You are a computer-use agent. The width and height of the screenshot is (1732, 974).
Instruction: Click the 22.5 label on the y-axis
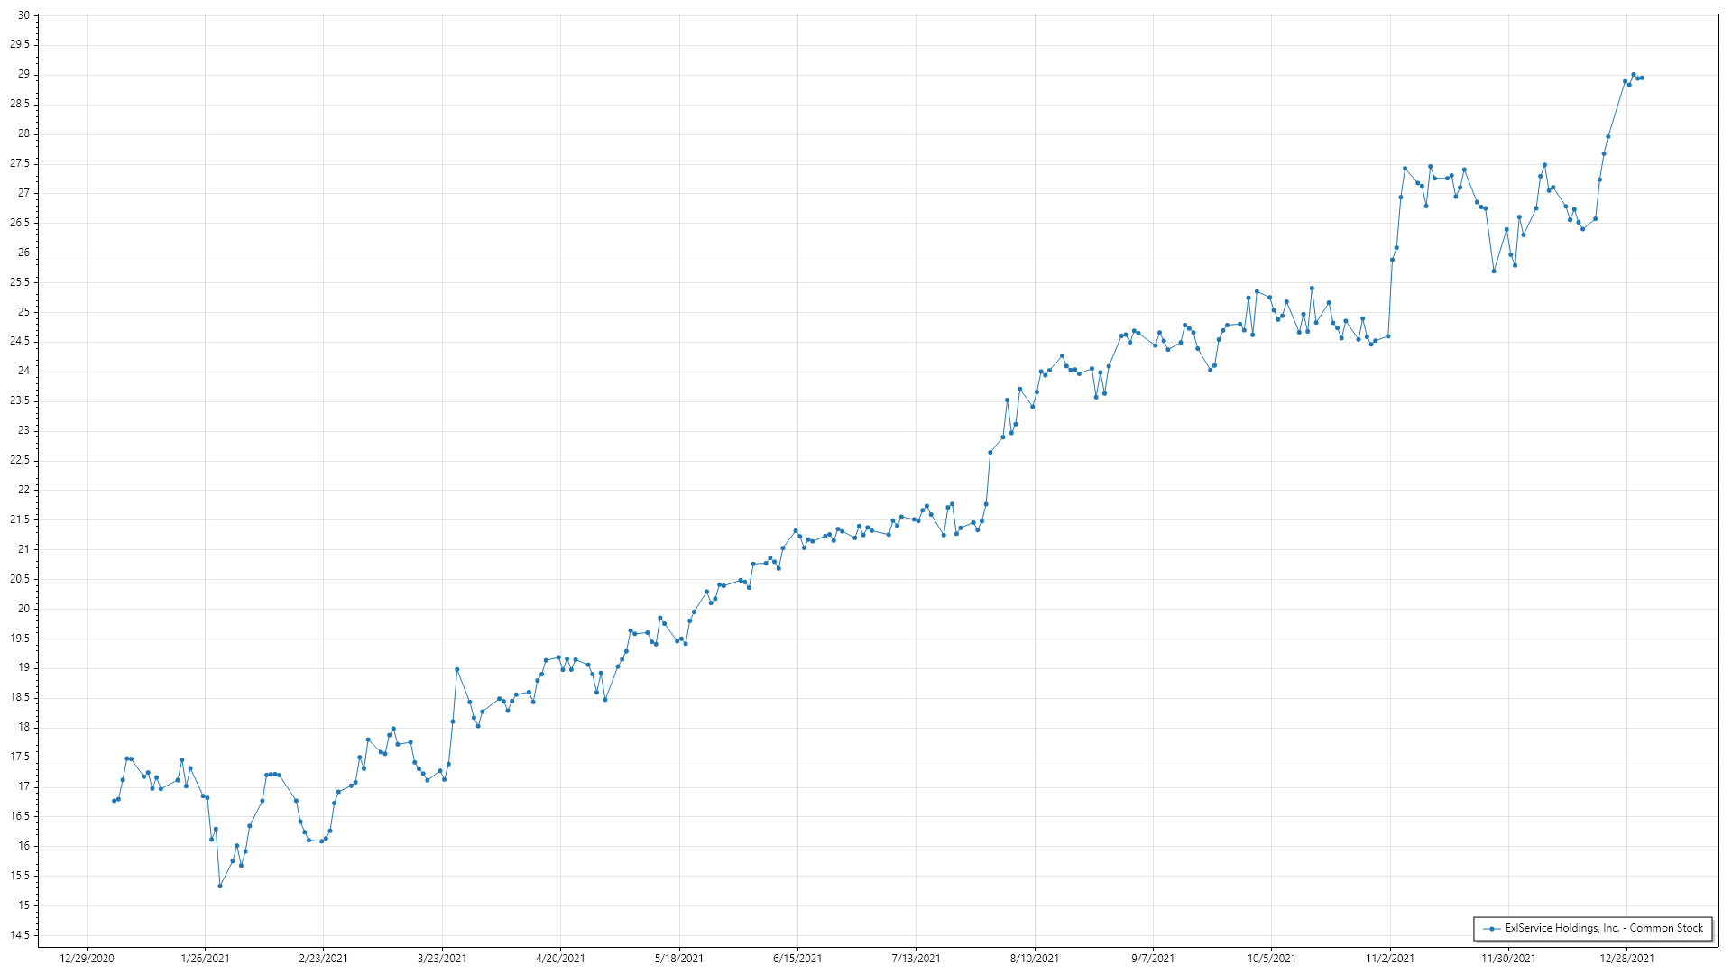[20, 460]
